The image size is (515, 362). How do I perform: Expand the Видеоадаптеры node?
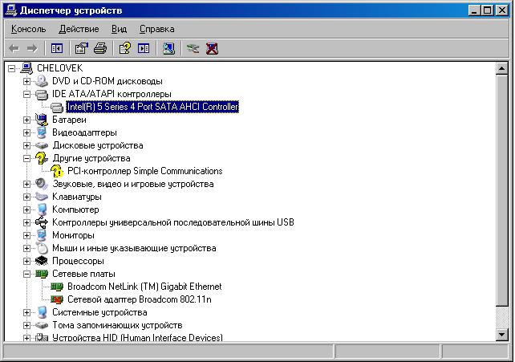coord(27,132)
